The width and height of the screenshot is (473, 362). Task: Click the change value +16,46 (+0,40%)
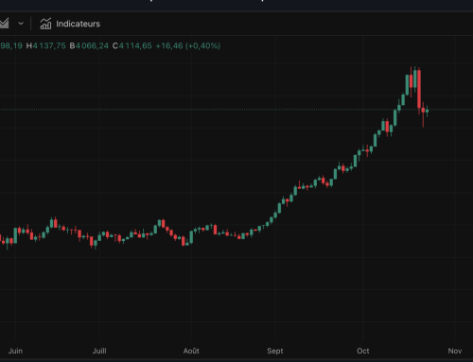[x=188, y=46]
